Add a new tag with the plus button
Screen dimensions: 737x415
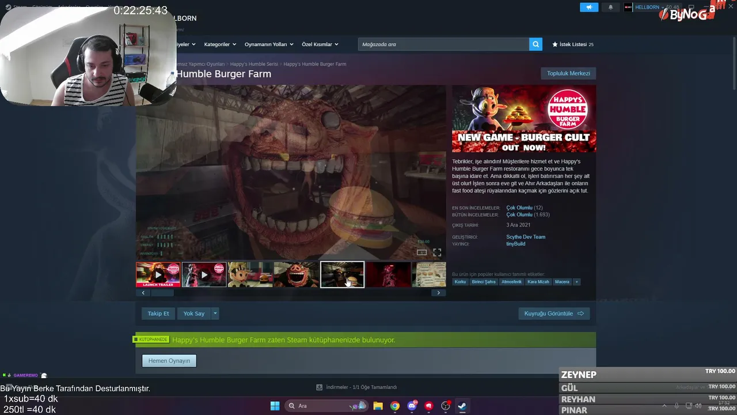click(576, 282)
